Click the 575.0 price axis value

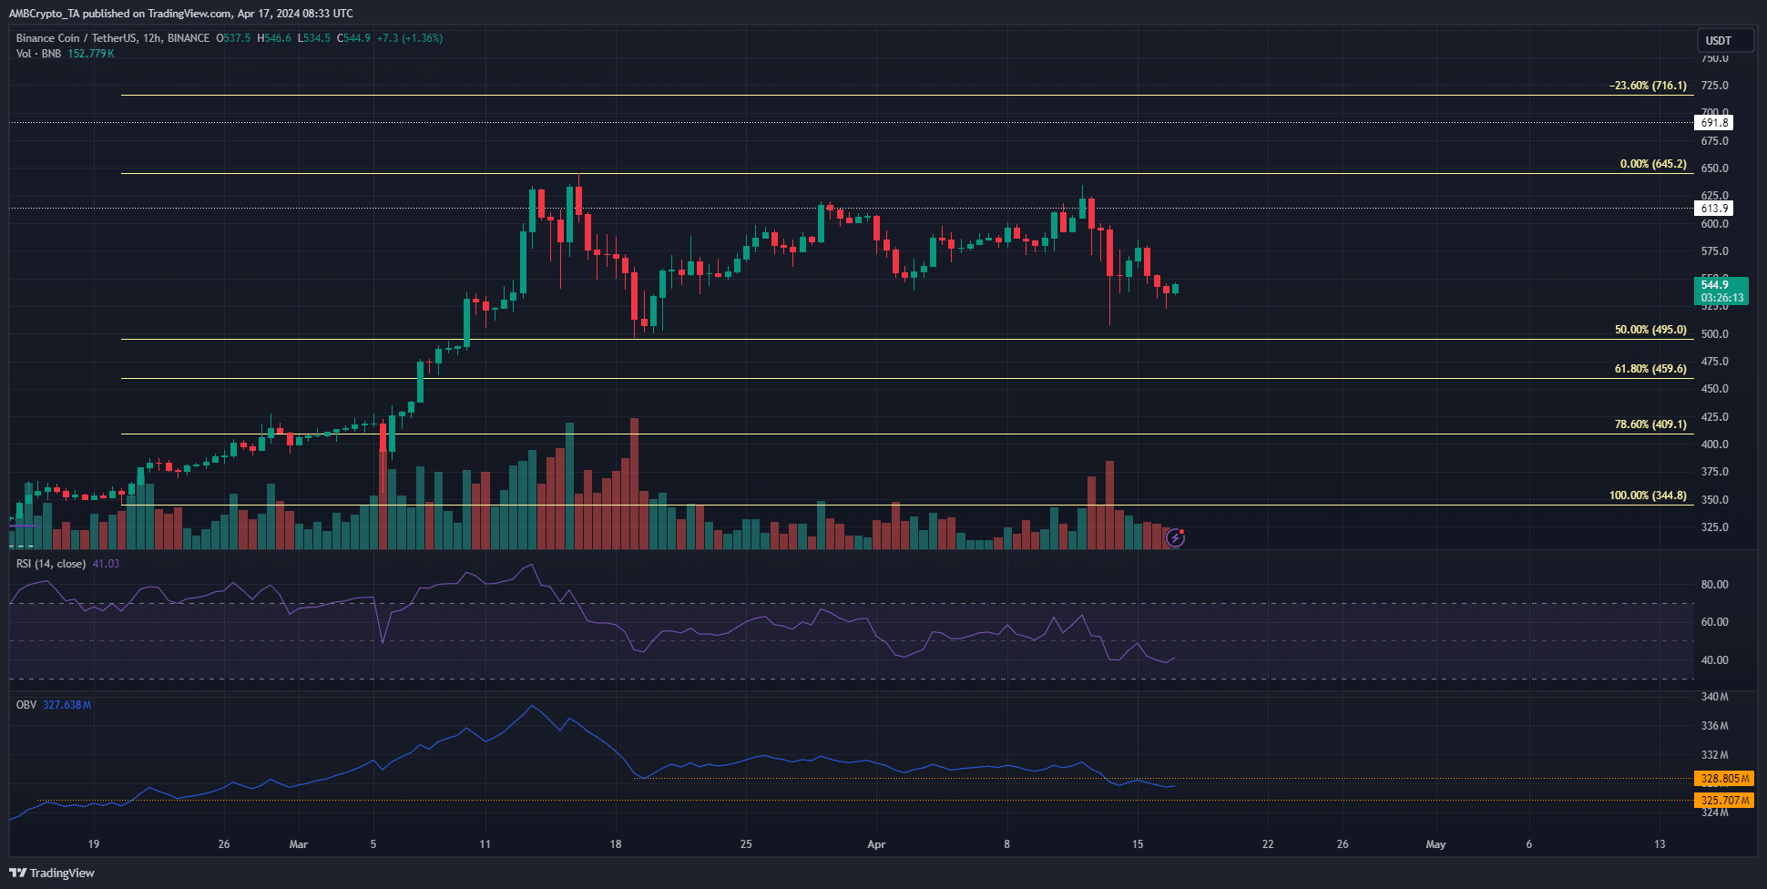[1714, 251]
